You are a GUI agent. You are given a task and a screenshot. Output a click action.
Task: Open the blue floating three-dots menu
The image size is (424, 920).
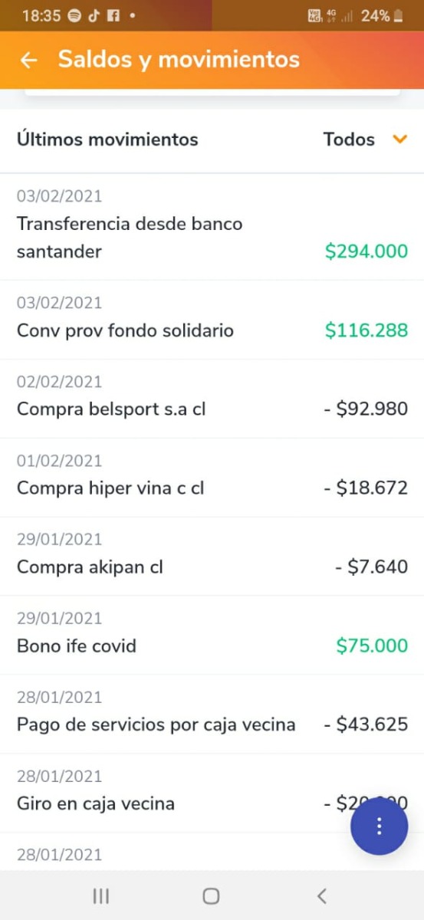click(379, 826)
